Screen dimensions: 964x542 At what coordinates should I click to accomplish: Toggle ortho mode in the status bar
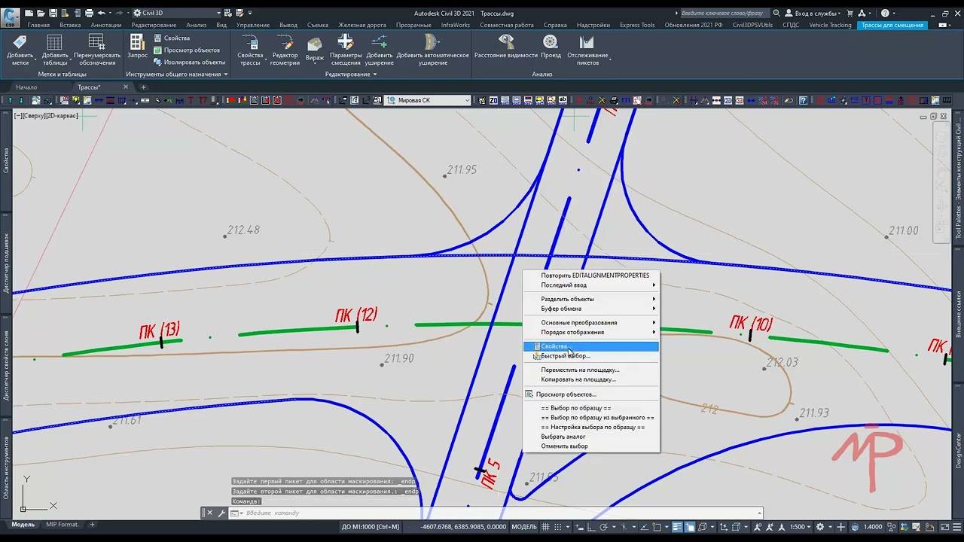coord(590,527)
